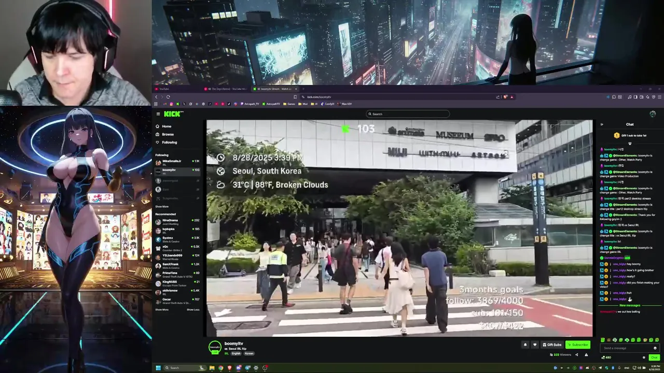This screenshot has height=373, width=664.
Task: Open the Games bookmarks folder
Action: click(290, 104)
